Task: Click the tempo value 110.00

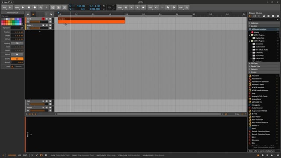Action: click(81, 6)
